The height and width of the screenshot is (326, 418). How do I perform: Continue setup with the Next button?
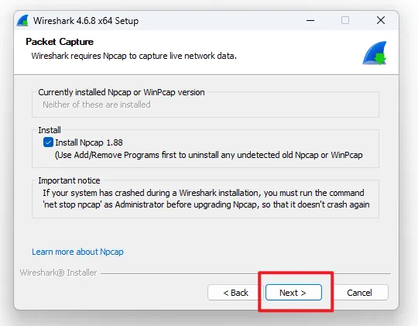[x=293, y=293]
